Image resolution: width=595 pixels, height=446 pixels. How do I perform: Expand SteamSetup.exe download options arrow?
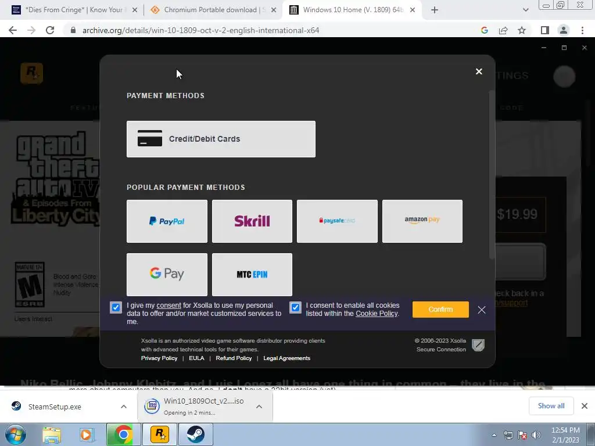tap(124, 407)
